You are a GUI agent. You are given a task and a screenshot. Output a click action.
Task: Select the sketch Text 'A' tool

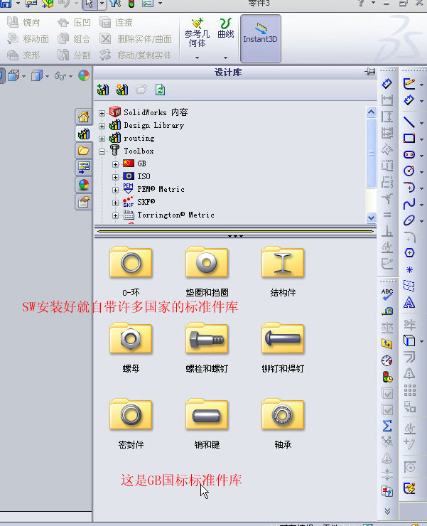click(409, 303)
